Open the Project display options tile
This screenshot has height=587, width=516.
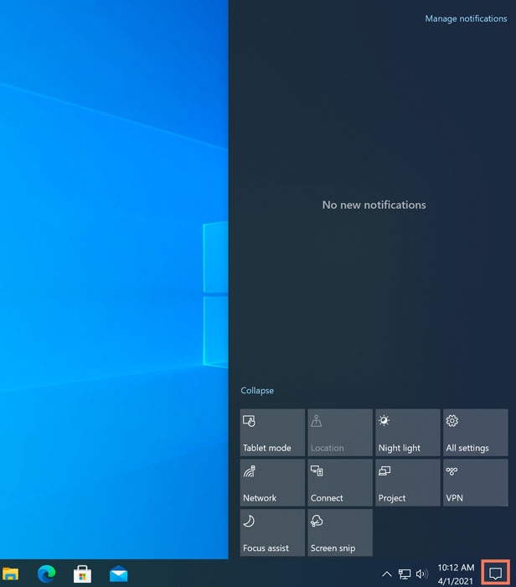coord(407,483)
